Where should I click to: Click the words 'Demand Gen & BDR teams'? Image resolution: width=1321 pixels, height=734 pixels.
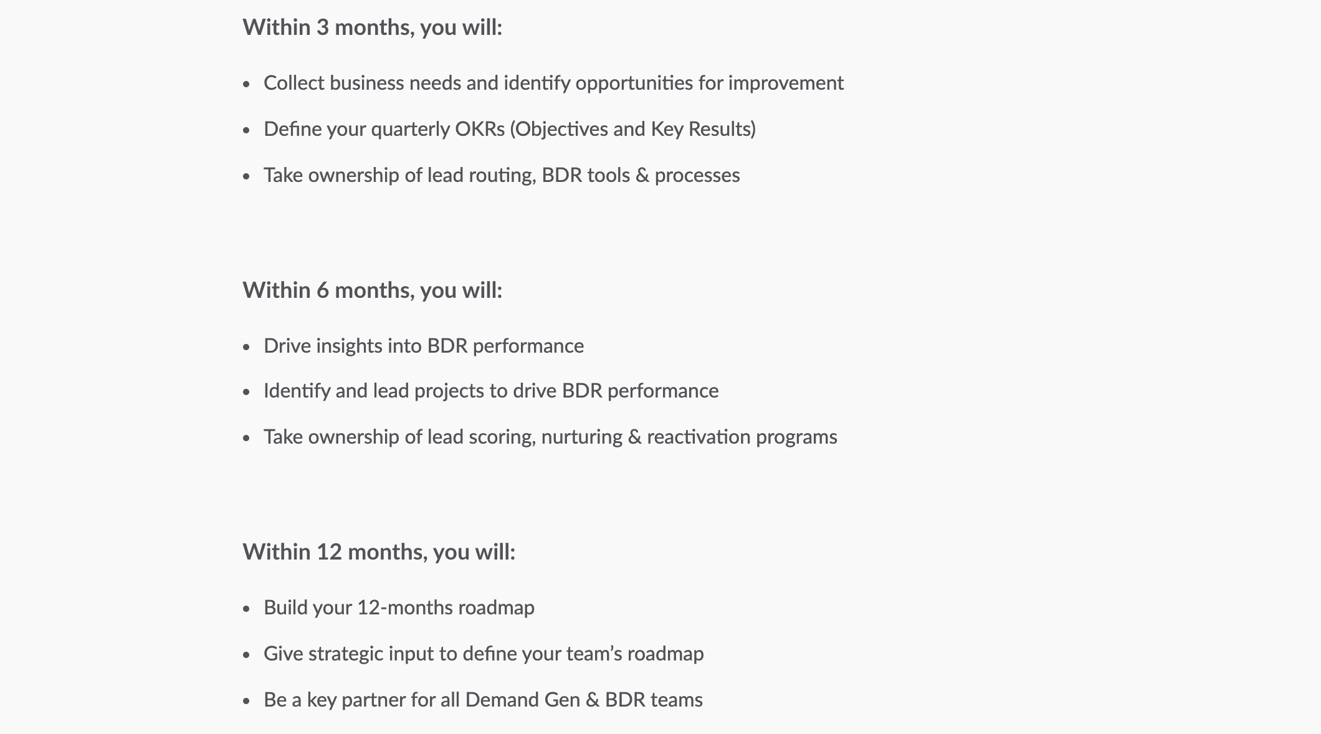[x=584, y=700]
